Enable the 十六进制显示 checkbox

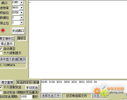point(1,53)
